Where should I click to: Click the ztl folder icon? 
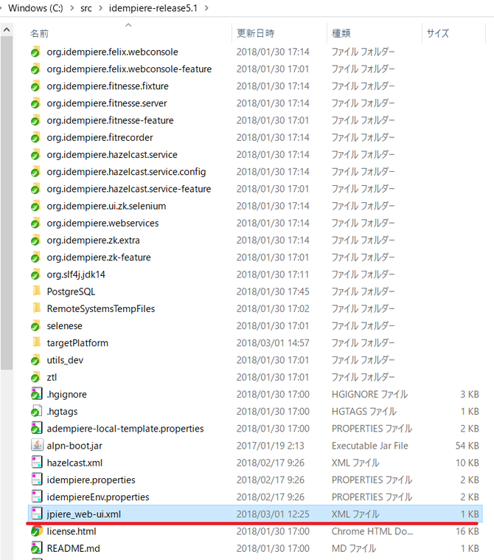[x=35, y=377]
